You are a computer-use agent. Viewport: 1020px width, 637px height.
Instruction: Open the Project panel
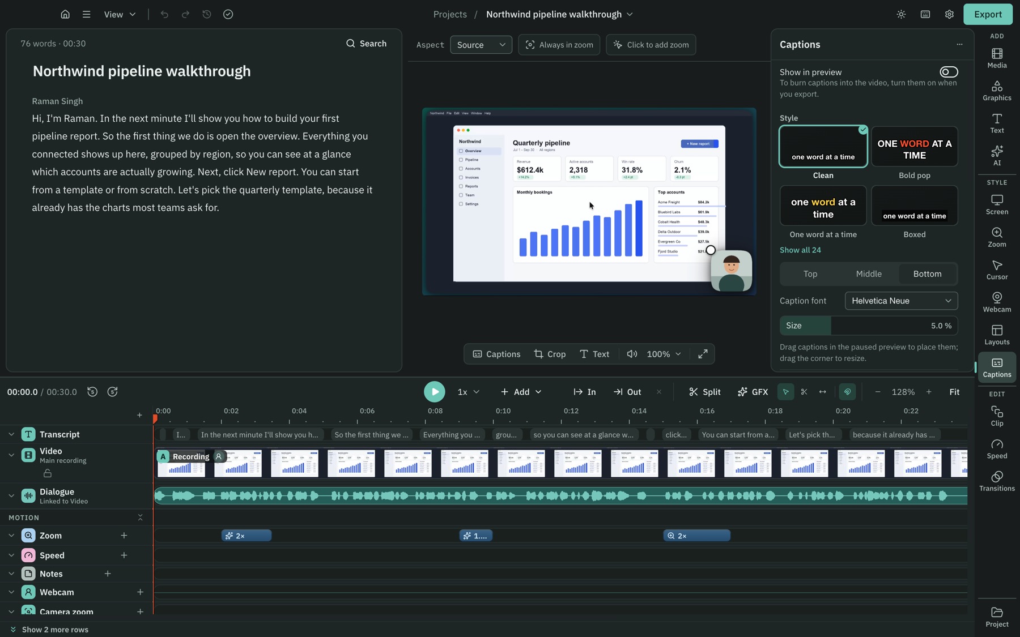click(x=997, y=617)
